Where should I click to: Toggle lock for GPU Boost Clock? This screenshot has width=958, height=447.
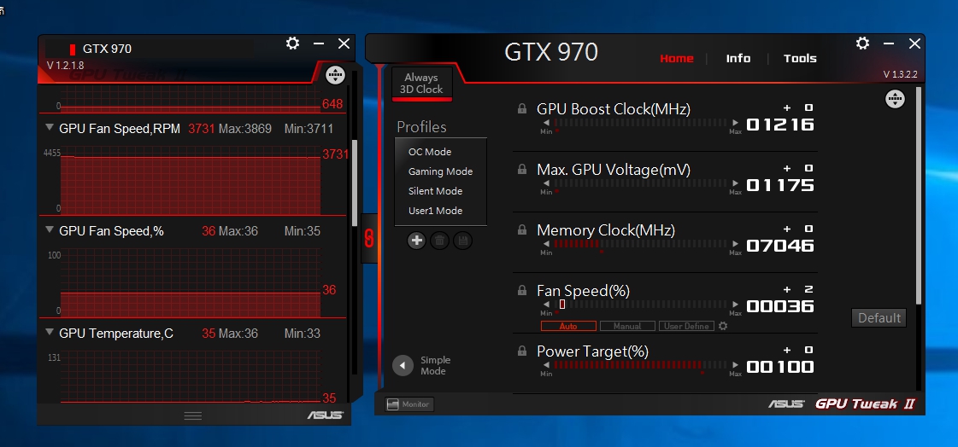522,108
